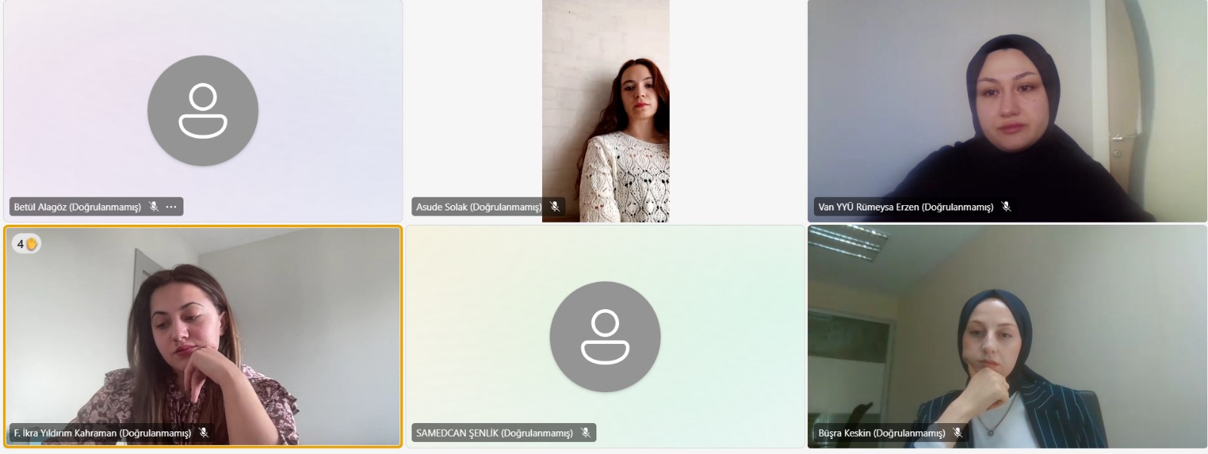Image resolution: width=1208 pixels, height=454 pixels.
Task: Select Betül Alagöz's avatar placeholder
Action: (202, 111)
